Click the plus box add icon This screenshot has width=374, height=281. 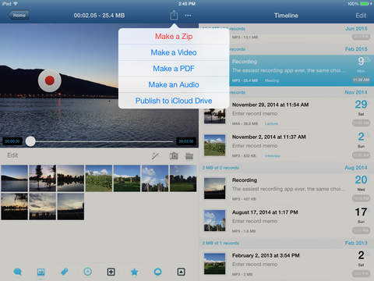[111, 272]
